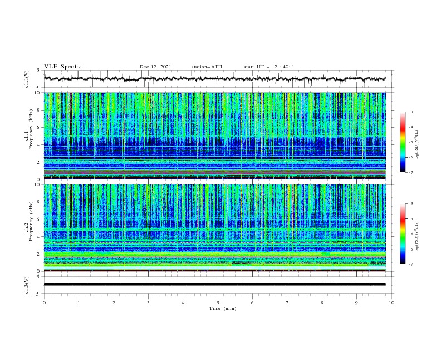Click time axis tick label "1"
This screenshot has height=340, width=441.
coord(79,303)
